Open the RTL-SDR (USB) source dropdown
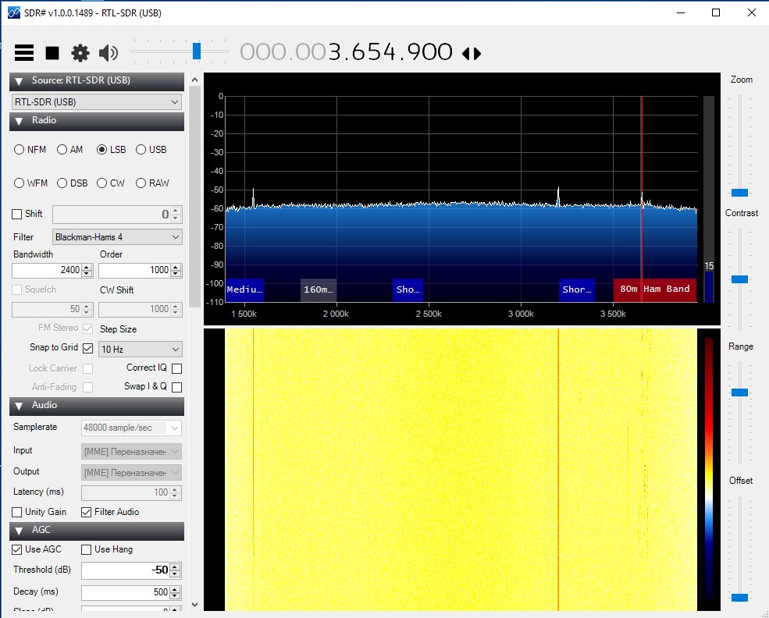Viewport: 769px width, 618px height. click(97, 102)
